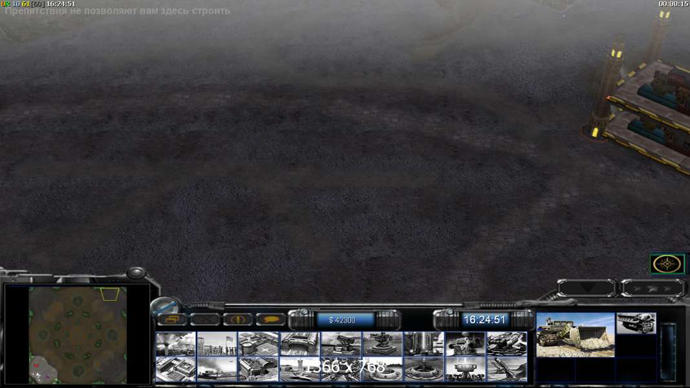Open the options menu window button

click(x=171, y=320)
